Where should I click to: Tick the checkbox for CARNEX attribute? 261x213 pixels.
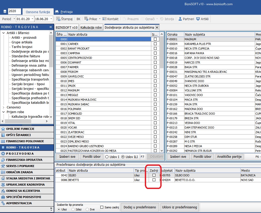(155, 44)
